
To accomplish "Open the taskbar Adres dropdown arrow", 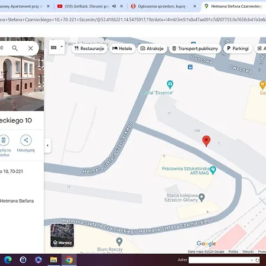I will pos(252,260).
